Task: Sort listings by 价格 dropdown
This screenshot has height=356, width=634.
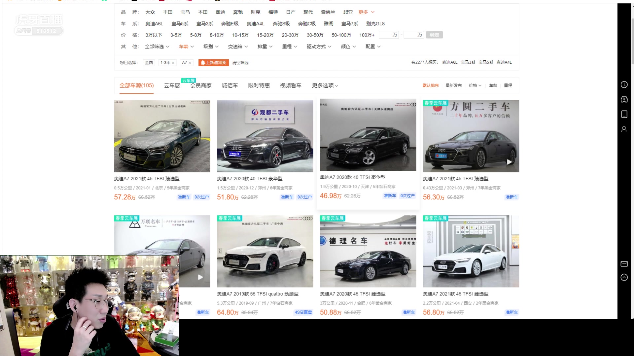Action: pyautogui.click(x=475, y=85)
